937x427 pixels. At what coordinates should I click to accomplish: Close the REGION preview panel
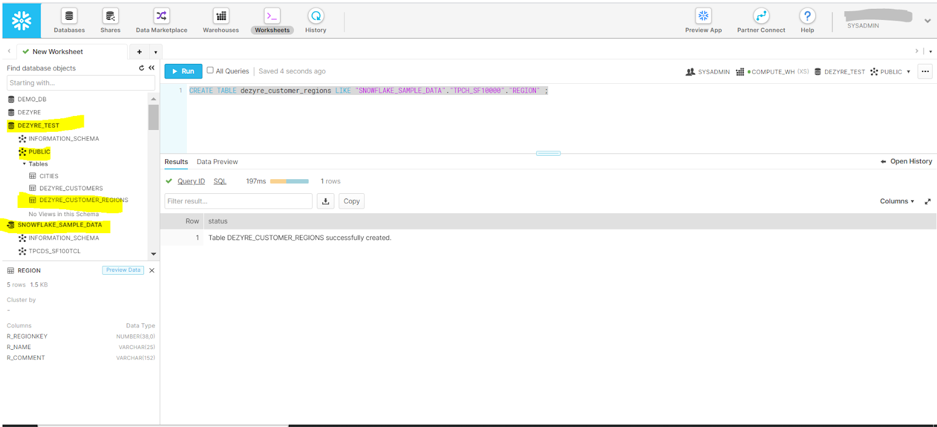click(152, 271)
